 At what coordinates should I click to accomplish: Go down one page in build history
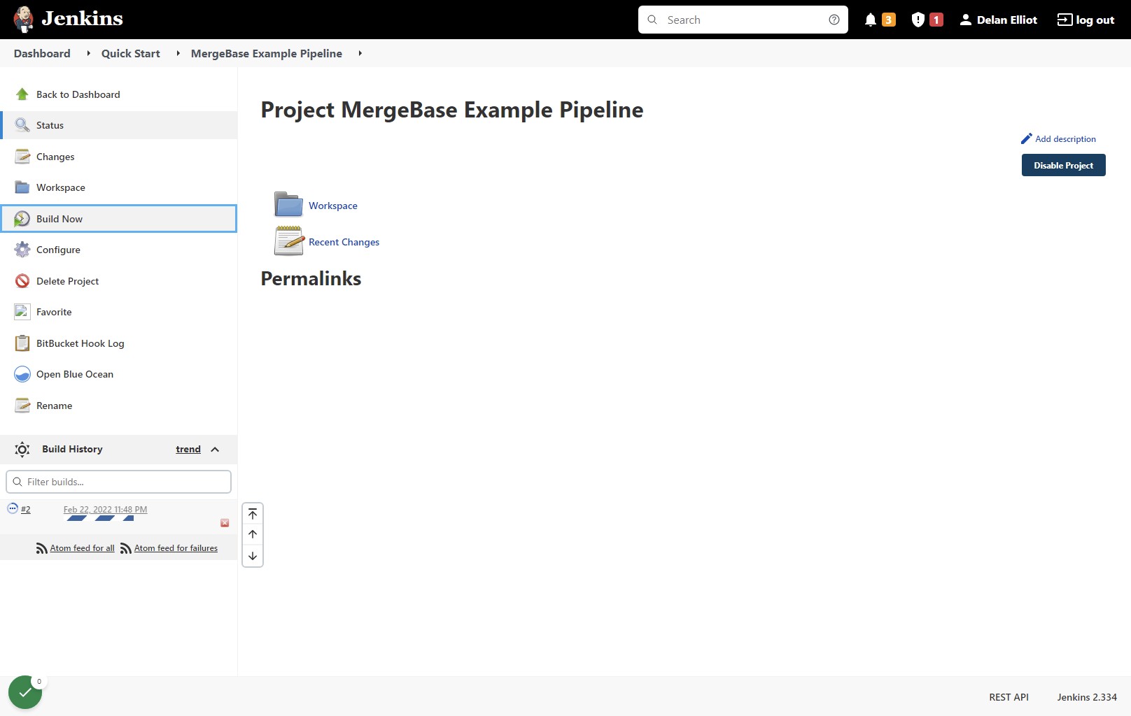pos(253,556)
